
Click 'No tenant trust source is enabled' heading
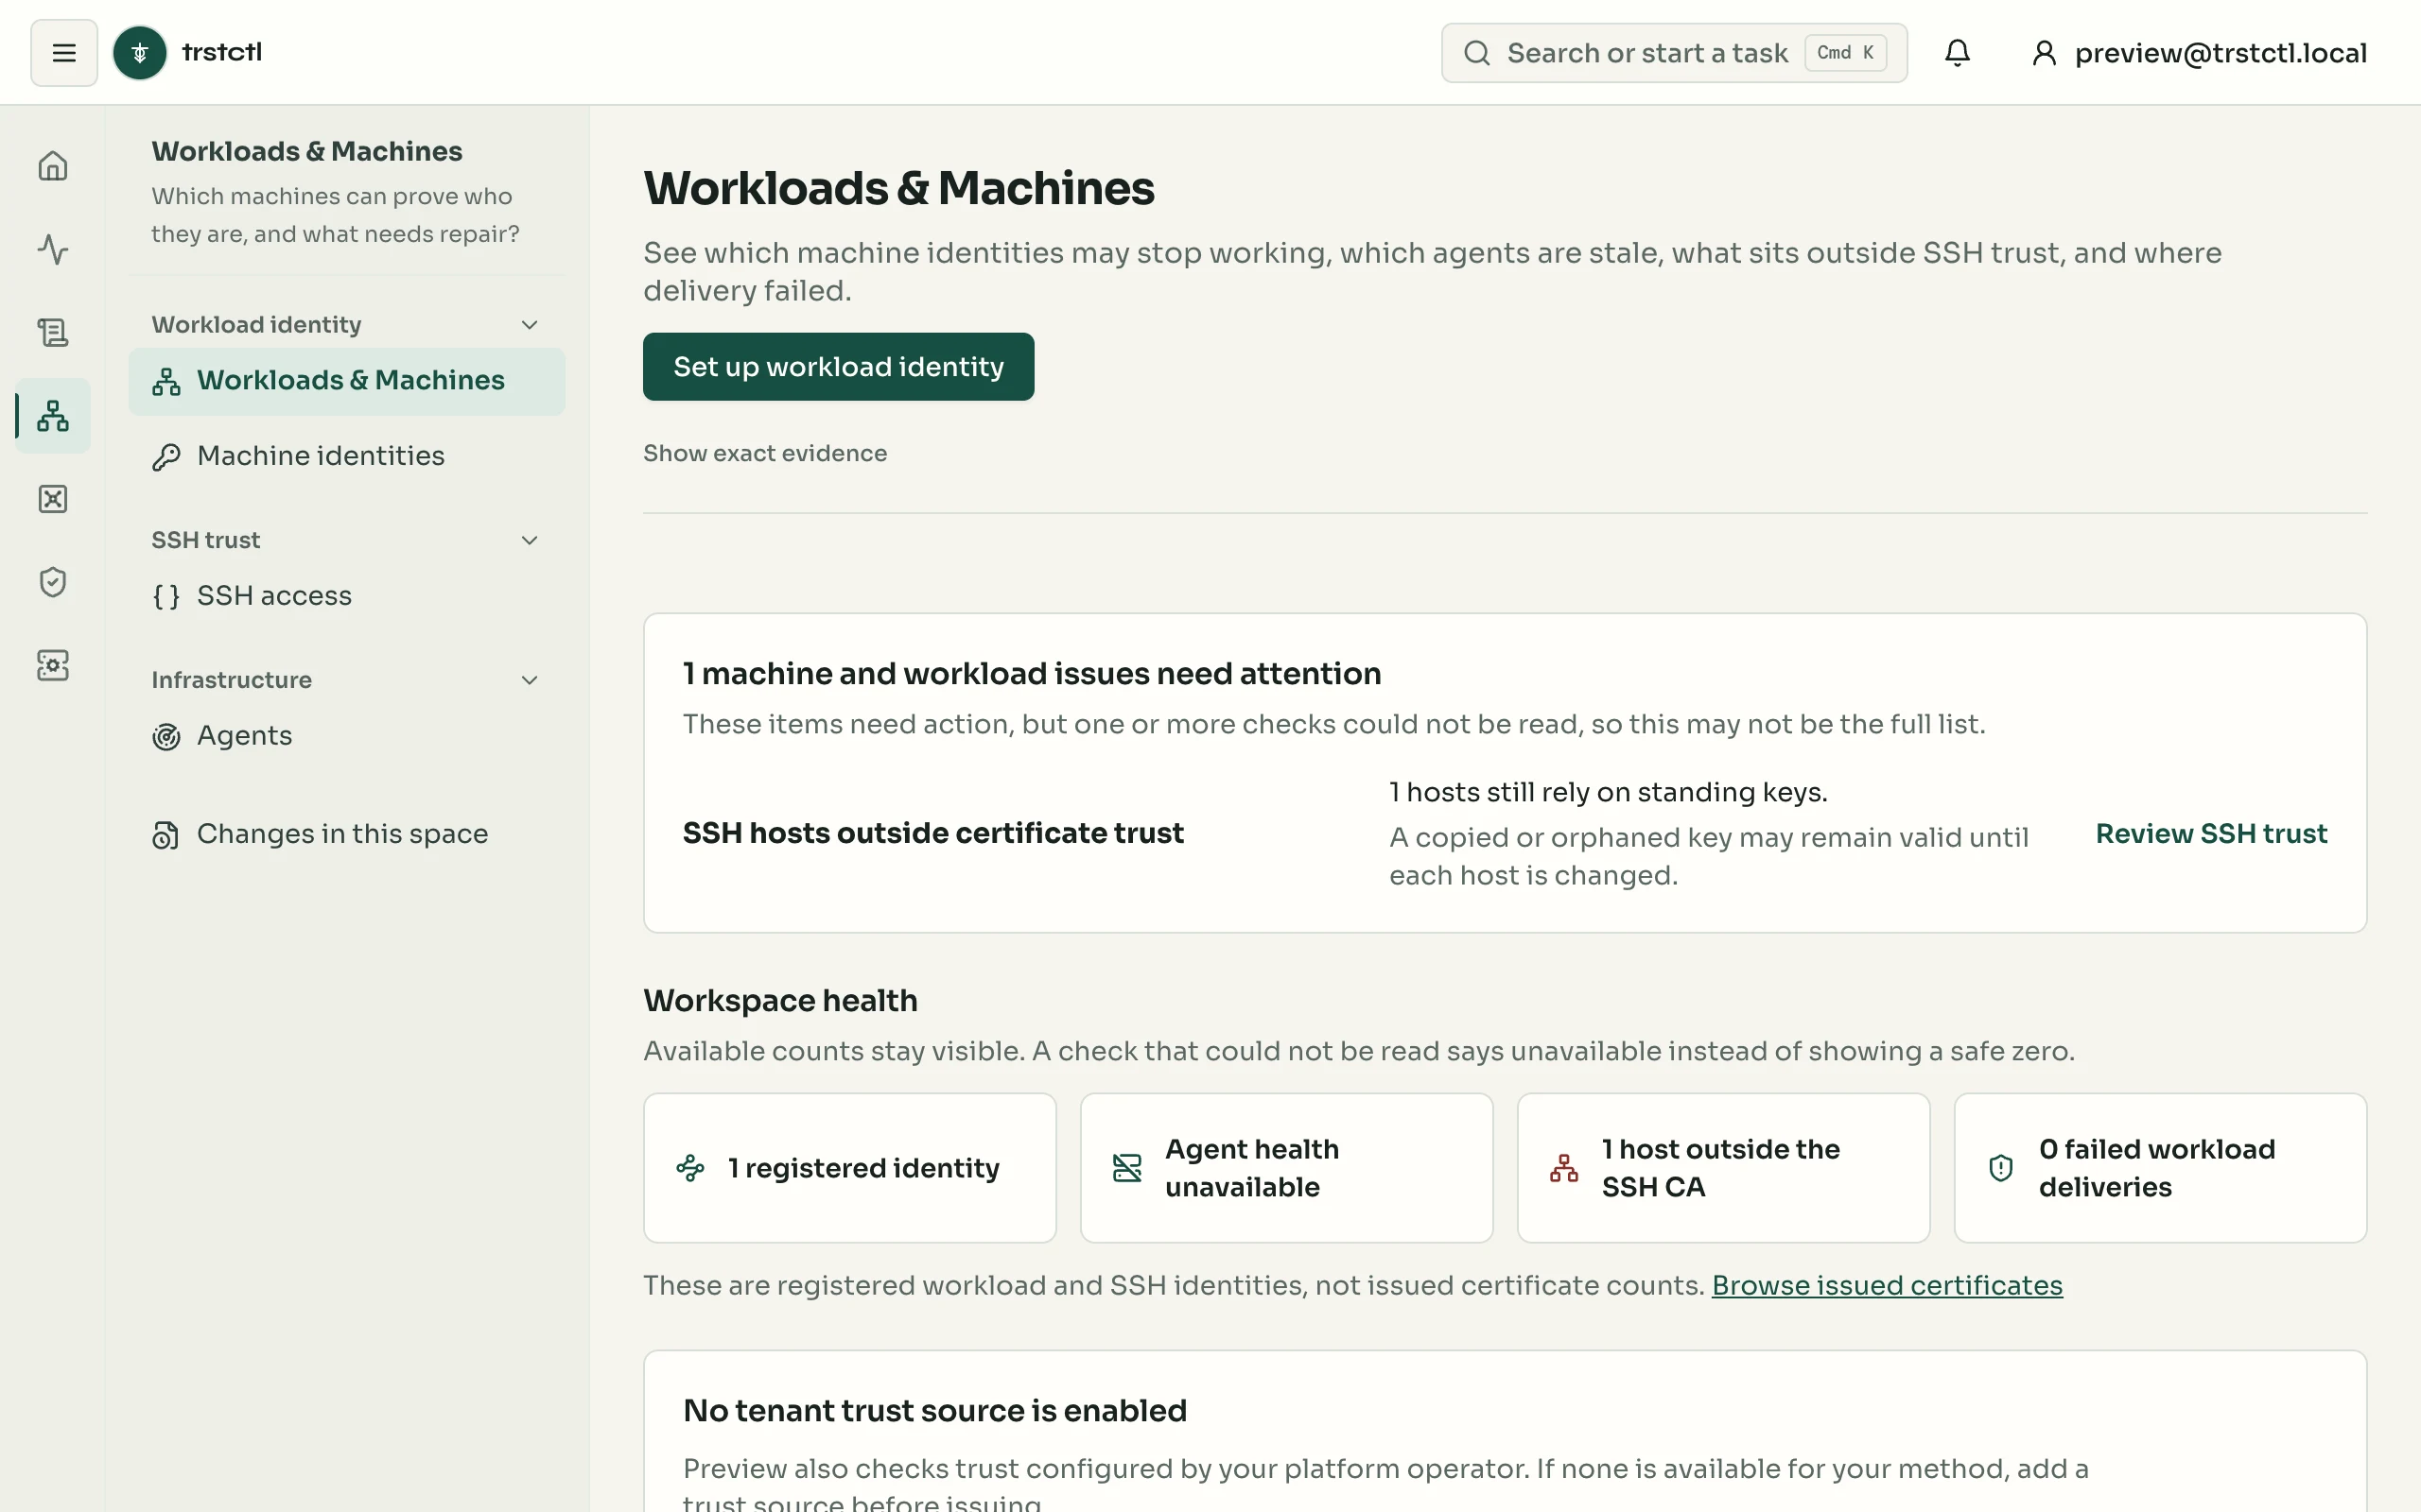click(934, 1411)
